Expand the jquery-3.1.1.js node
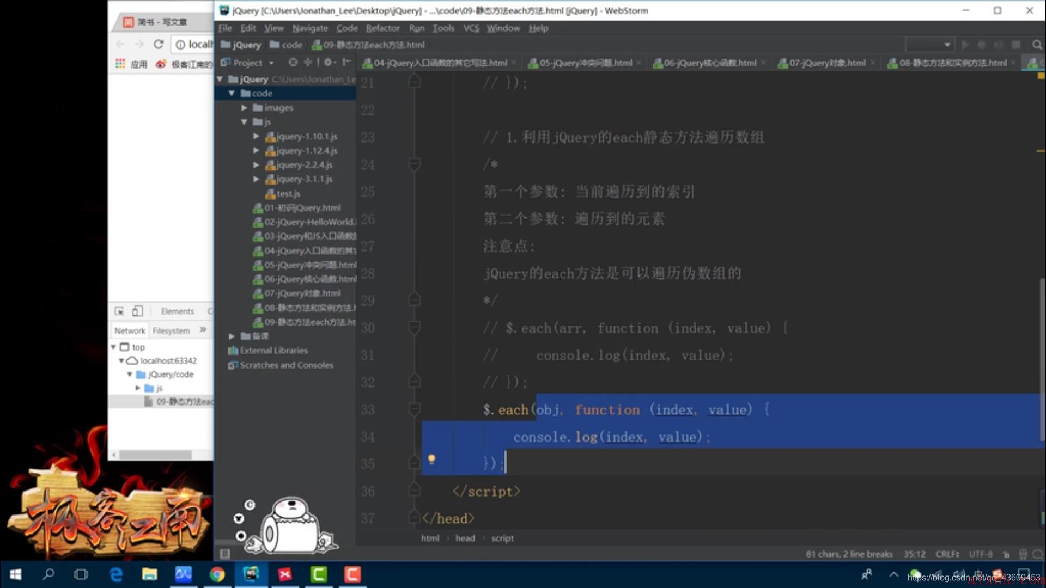 256,179
